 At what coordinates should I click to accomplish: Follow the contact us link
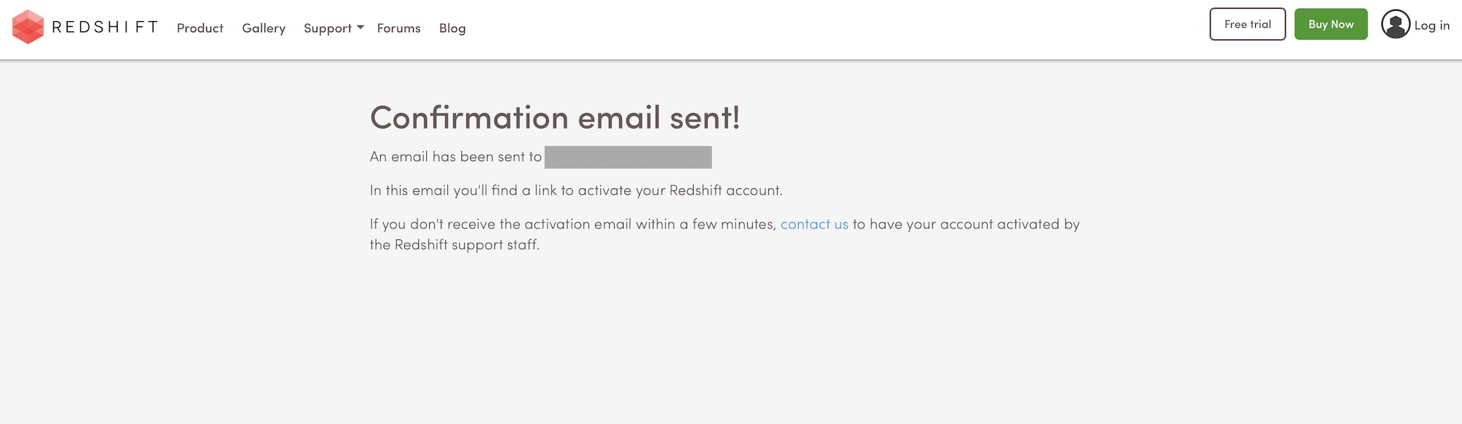pos(814,224)
